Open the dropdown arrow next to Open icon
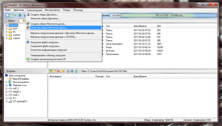The height and width of the screenshot is (126, 222). [x=15, y=15]
